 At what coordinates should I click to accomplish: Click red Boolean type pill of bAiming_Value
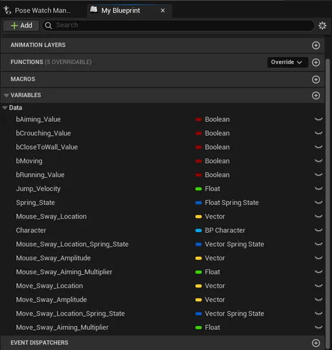click(198, 120)
